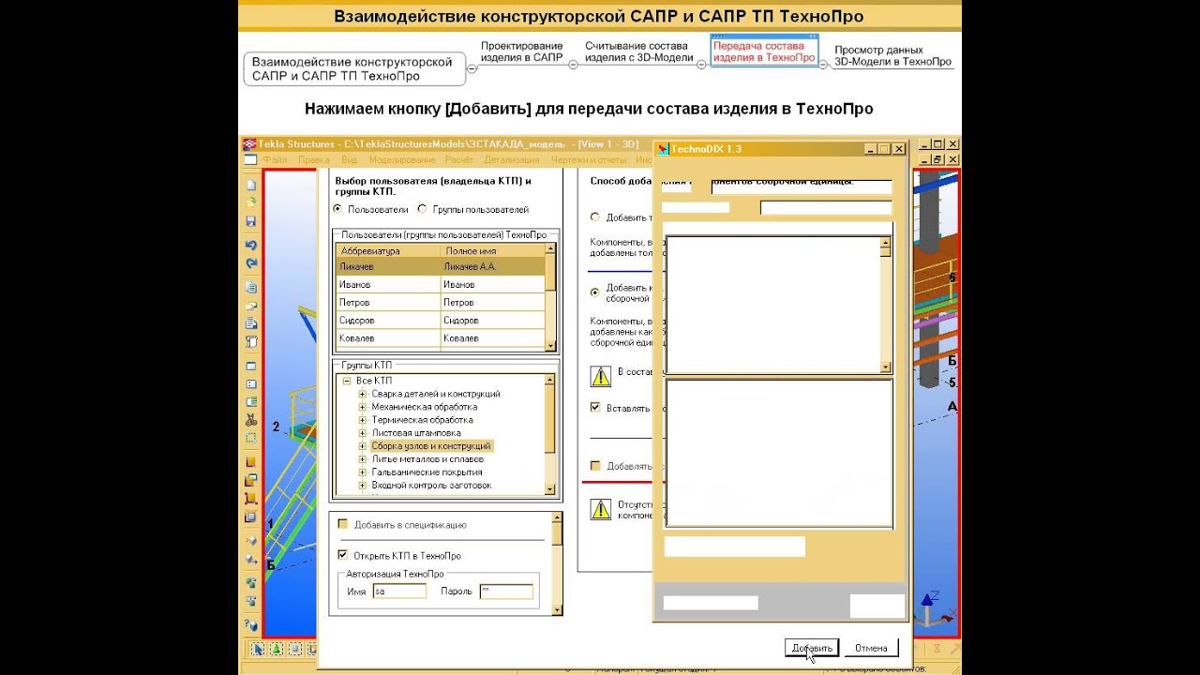Viewport: 1200px width, 675px height.
Task: Open the Расчёт menu
Action: click(x=458, y=160)
